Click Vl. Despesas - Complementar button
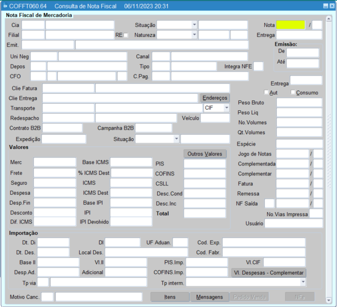This screenshot has height=307, width=337. coord(268,273)
